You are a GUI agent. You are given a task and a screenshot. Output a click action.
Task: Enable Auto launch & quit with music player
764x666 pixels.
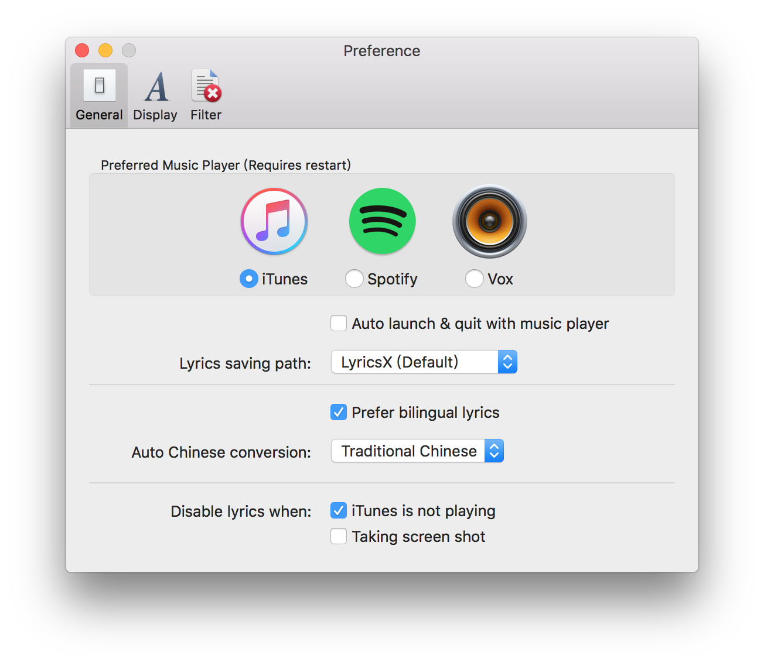point(339,323)
